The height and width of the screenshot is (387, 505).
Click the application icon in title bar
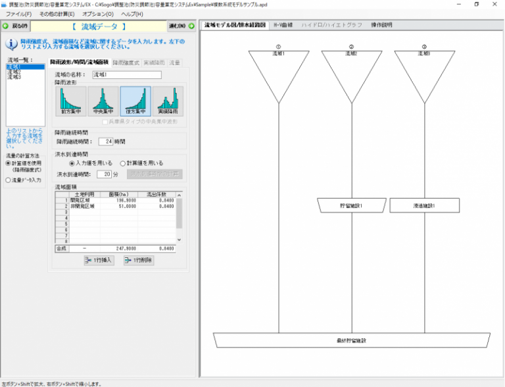point(4,5)
